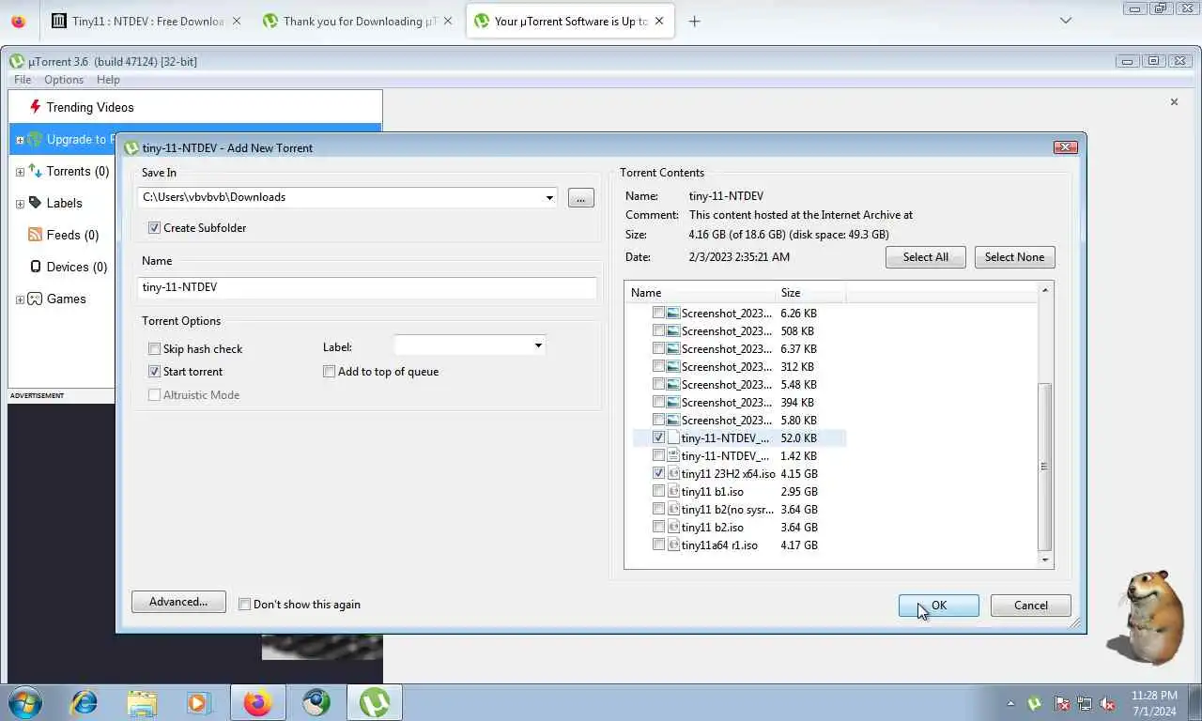
Task: Open the Label dropdown
Action: [538, 346]
